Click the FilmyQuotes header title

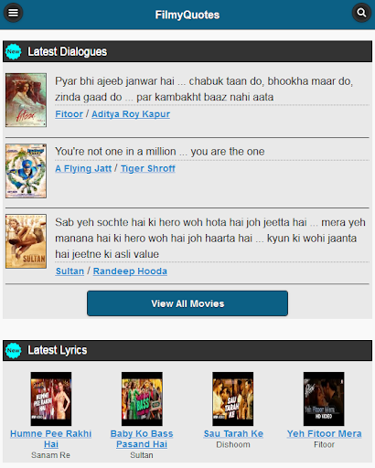tap(187, 15)
